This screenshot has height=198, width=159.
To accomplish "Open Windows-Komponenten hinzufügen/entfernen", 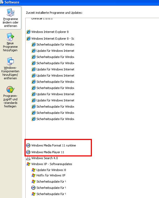I will pyautogui.click(x=10, y=69).
